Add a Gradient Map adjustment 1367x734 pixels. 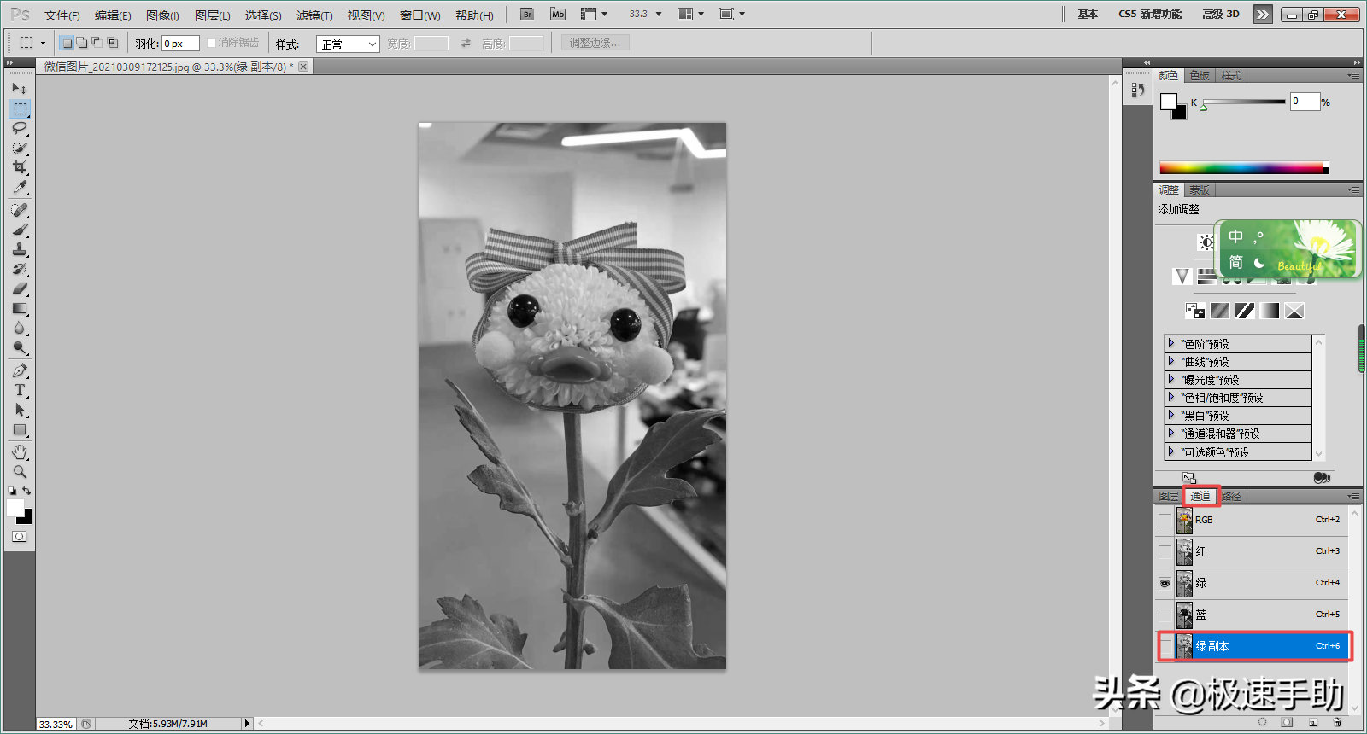point(1270,311)
